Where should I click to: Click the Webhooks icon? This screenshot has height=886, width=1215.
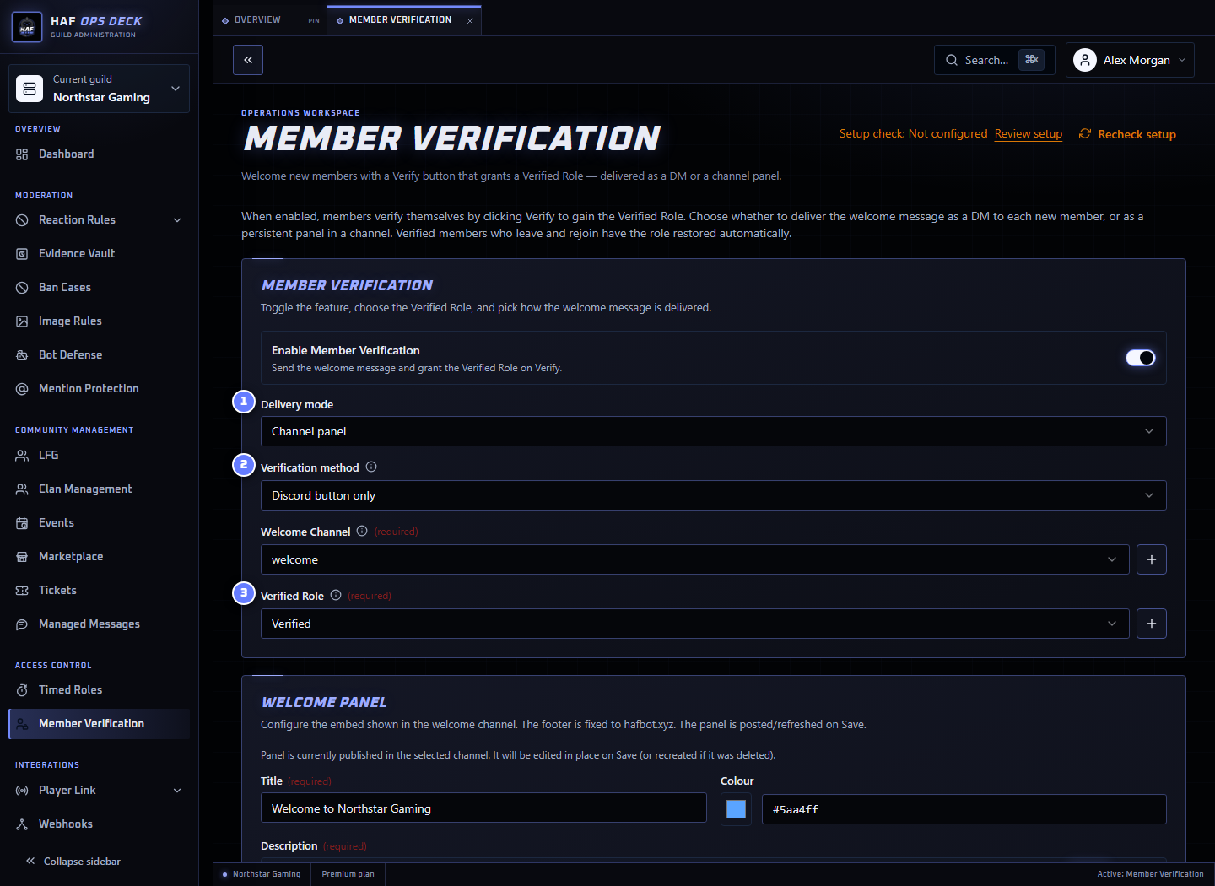point(22,824)
